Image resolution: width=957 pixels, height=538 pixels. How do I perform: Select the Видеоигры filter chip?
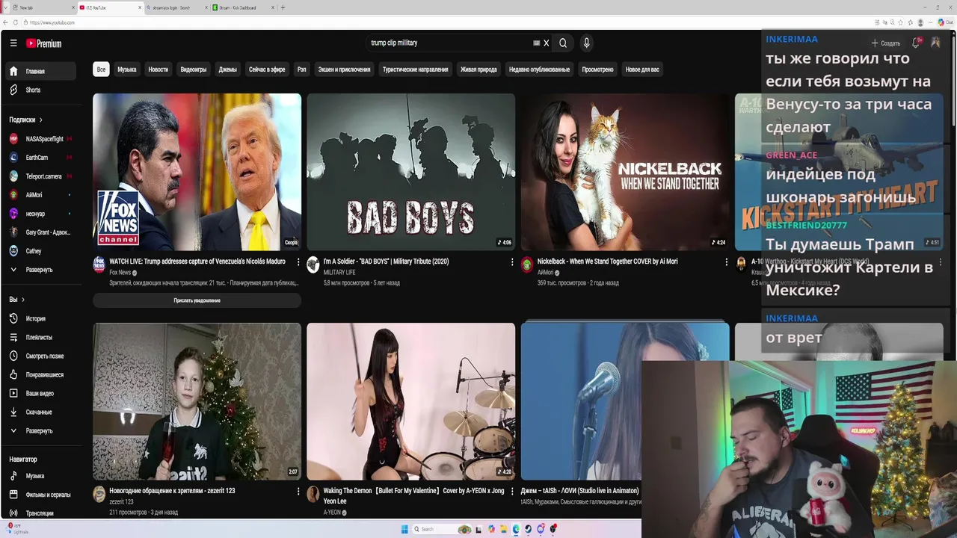pyautogui.click(x=193, y=69)
